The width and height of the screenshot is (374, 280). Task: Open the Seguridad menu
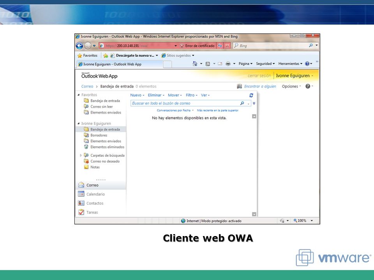(265, 63)
